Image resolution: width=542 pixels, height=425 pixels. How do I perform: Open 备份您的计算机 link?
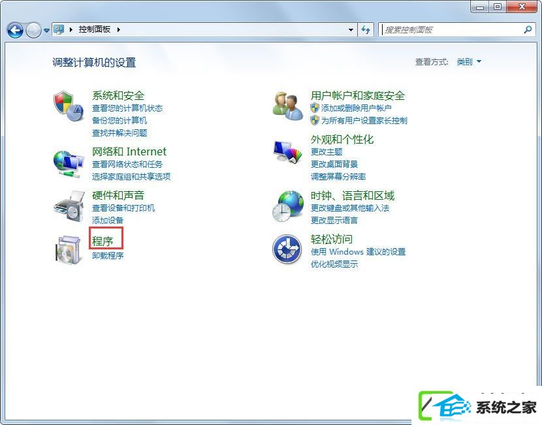tap(120, 121)
